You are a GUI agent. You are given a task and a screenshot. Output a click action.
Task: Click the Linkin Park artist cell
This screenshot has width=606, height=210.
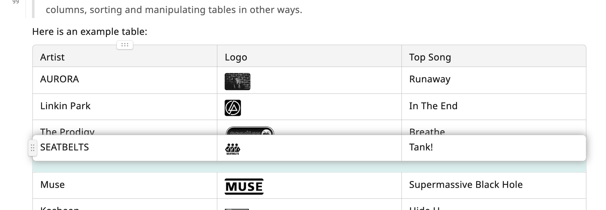pos(125,107)
